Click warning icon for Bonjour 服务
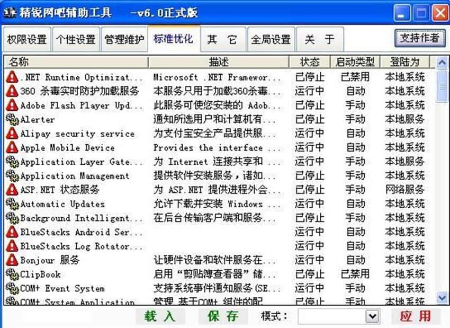Image resolution: width=450 pixels, height=328 pixels. (12, 260)
